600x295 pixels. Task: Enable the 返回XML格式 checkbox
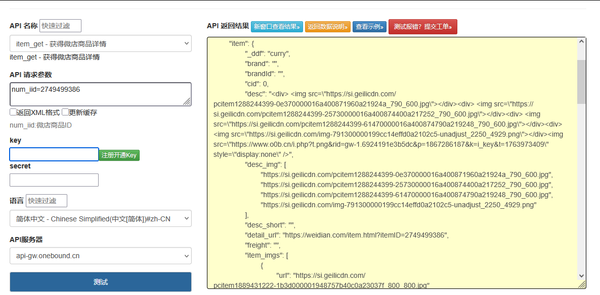[x=13, y=112]
